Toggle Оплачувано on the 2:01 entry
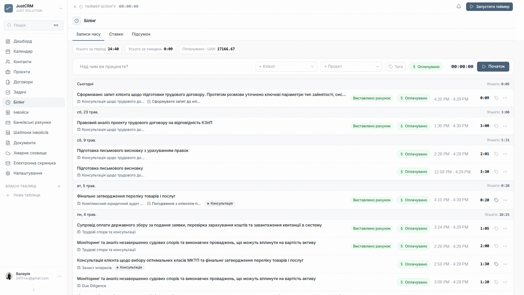 [413, 154]
